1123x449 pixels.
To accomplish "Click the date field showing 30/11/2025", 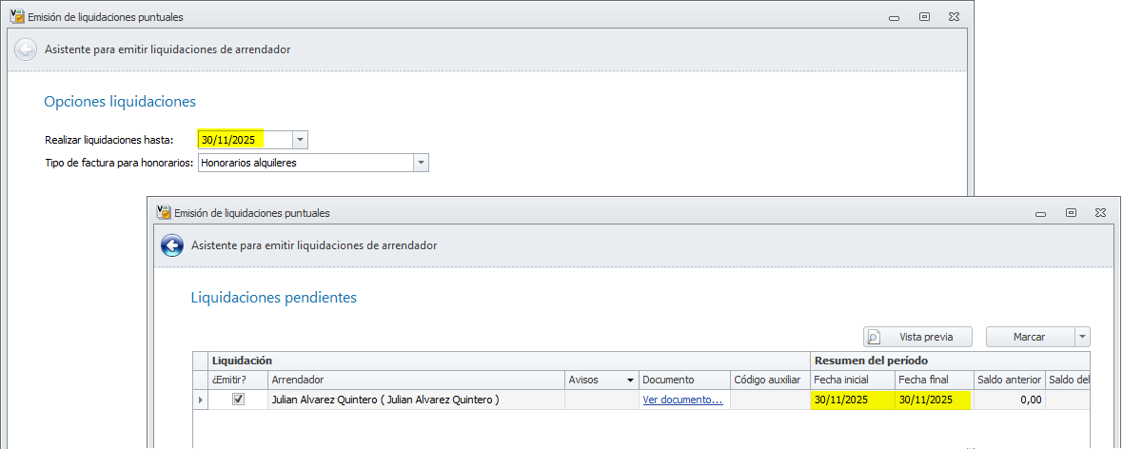I will coord(244,140).
